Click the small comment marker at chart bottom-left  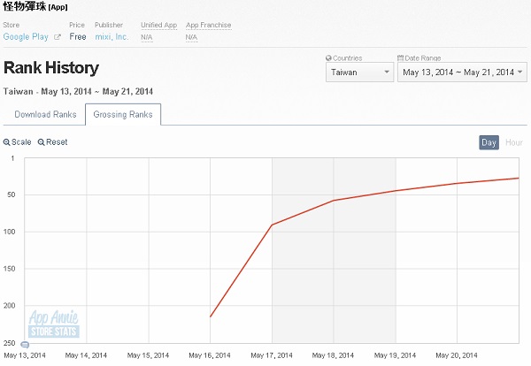point(25,344)
